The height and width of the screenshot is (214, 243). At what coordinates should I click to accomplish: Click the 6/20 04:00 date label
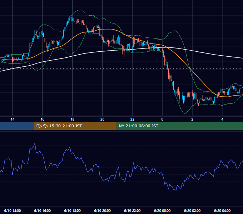[x=222, y=210]
